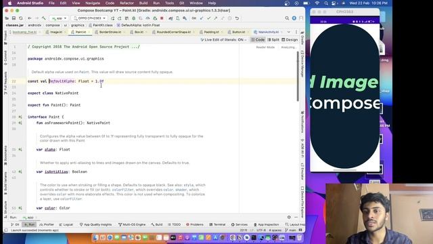433x244 pixels.
Task: Click the Open folder toolbar icon
Action: coord(7,18)
